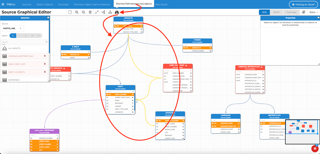
Task: Click the zoom in magnifier icon
Action: [x=77, y=12]
